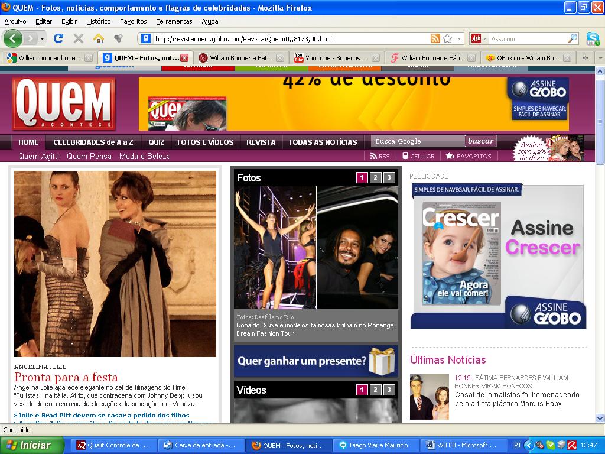Click the Monange Dream Fashion Tour photo
Image resolution: width=605 pixels, height=454 pixels.
click(316, 248)
